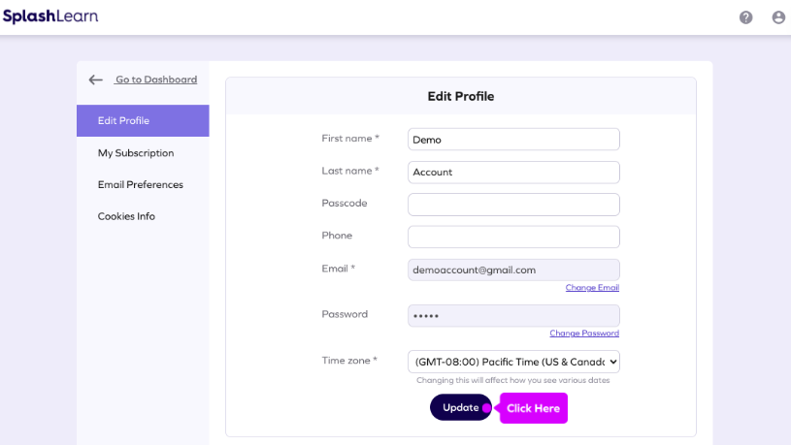Viewport: 791px width, 445px height.
Task: Click the Last name input field
Action: [x=513, y=173]
